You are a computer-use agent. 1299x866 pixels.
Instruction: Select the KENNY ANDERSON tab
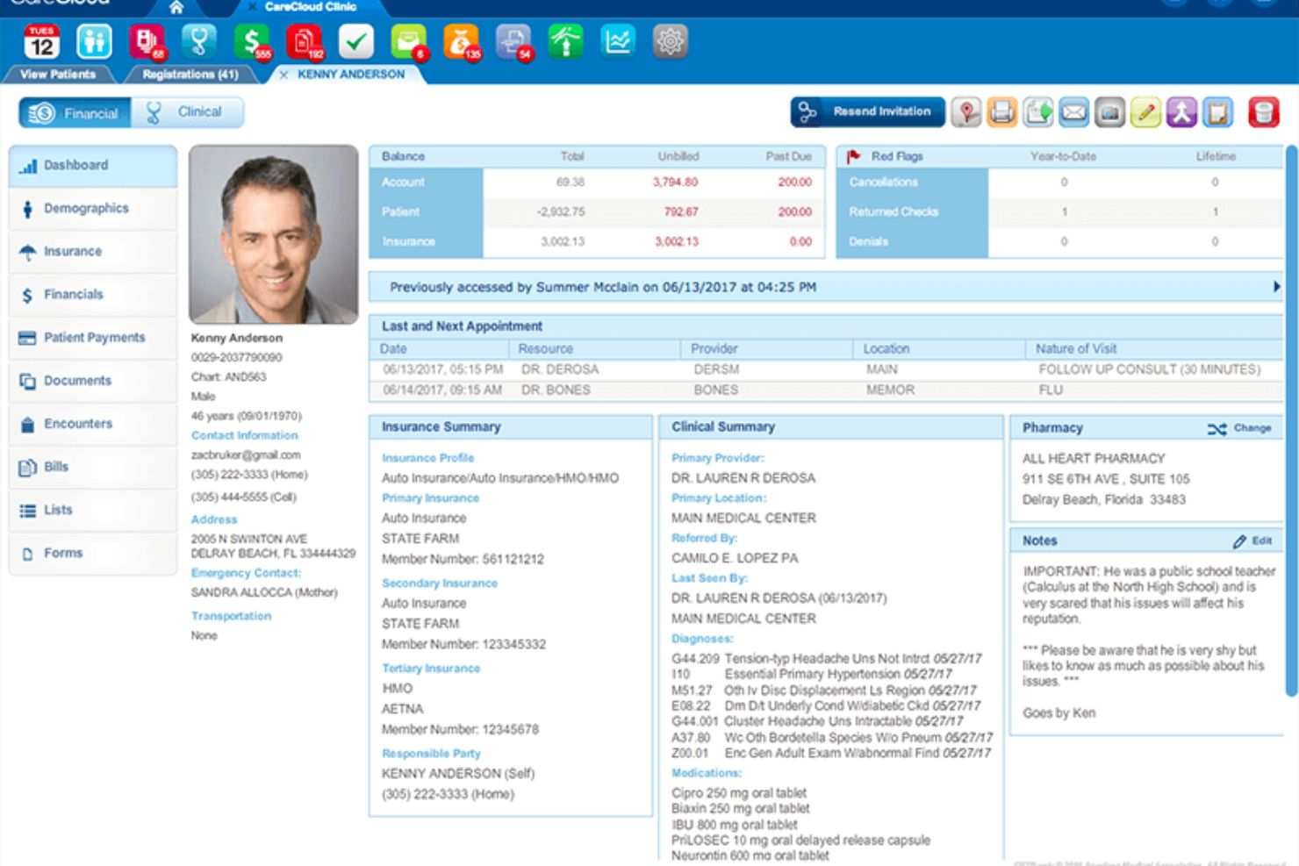click(351, 75)
